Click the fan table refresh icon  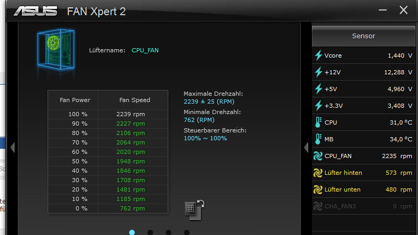[x=194, y=210]
